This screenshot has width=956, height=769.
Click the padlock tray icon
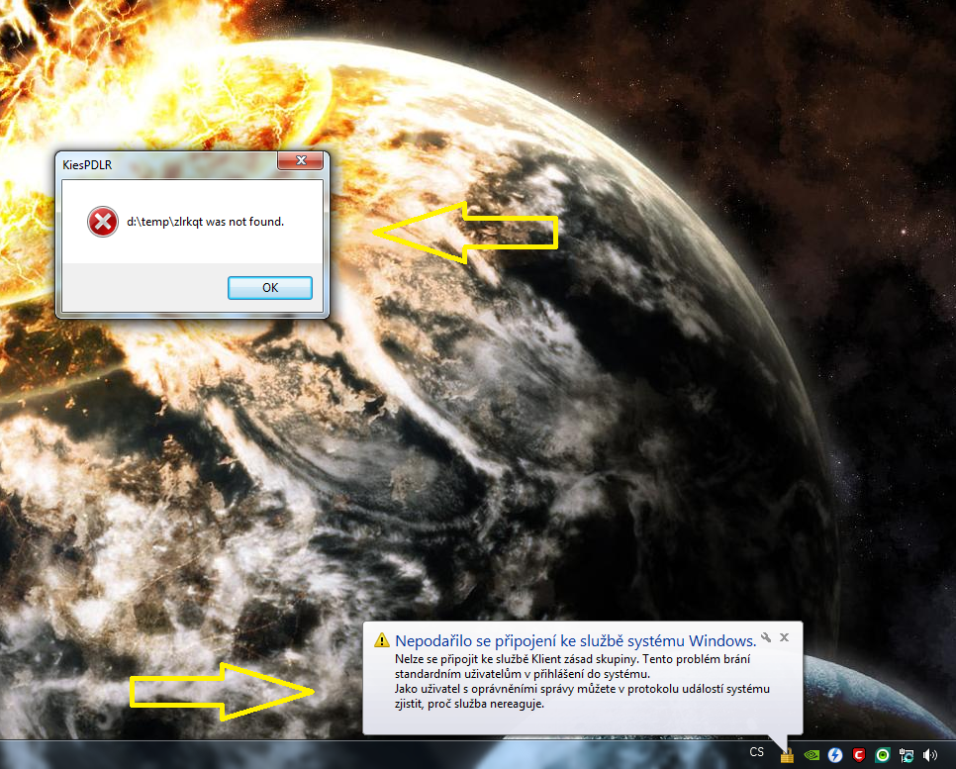pos(787,755)
